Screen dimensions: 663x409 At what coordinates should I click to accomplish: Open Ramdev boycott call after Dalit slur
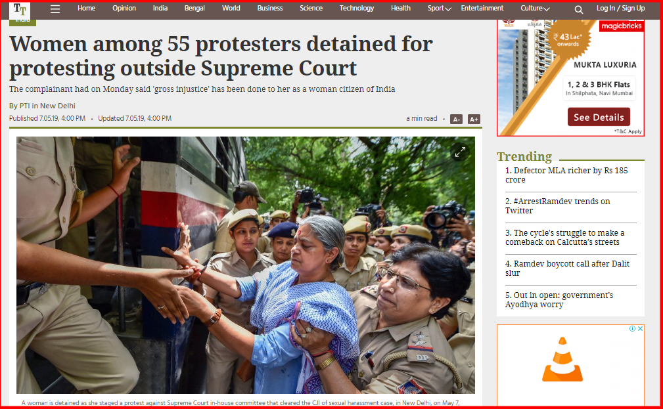pos(567,269)
